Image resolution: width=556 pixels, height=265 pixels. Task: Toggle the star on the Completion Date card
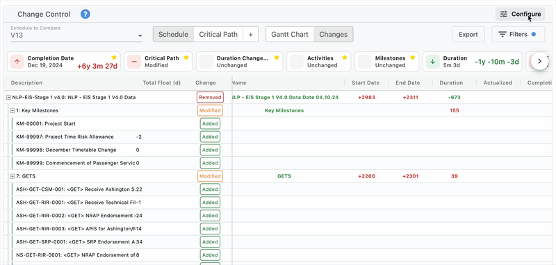point(114,58)
